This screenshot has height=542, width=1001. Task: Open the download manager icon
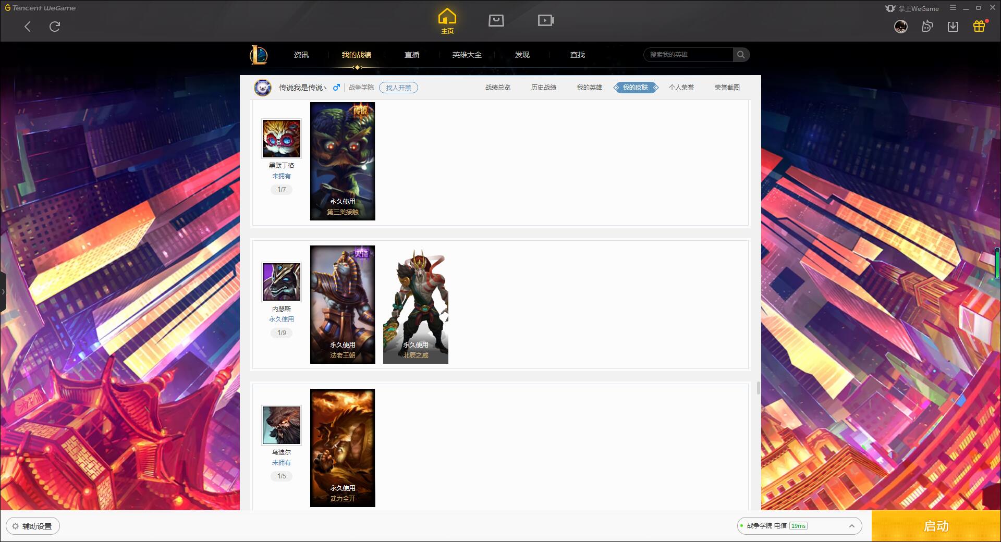click(x=953, y=27)
